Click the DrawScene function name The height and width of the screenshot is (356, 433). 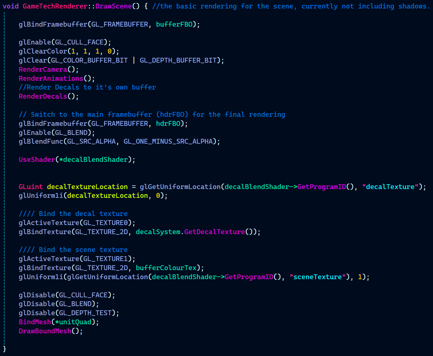(x=114, y=6)
